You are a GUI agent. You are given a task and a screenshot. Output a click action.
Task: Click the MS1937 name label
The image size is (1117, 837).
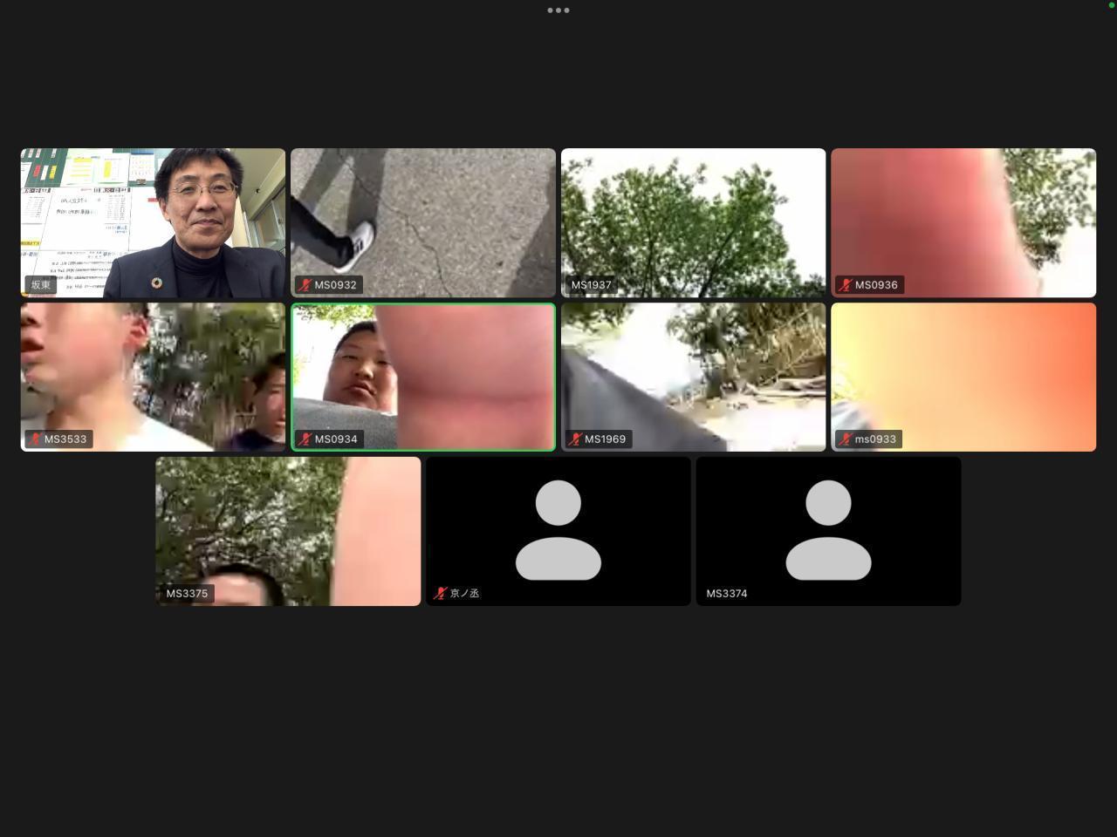(x=592, y=285)
